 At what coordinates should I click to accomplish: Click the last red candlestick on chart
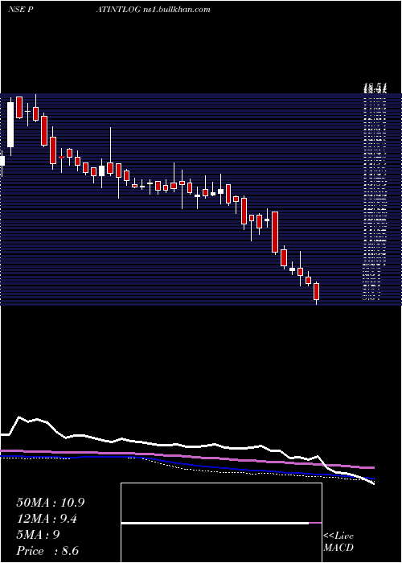click(316, 291)
